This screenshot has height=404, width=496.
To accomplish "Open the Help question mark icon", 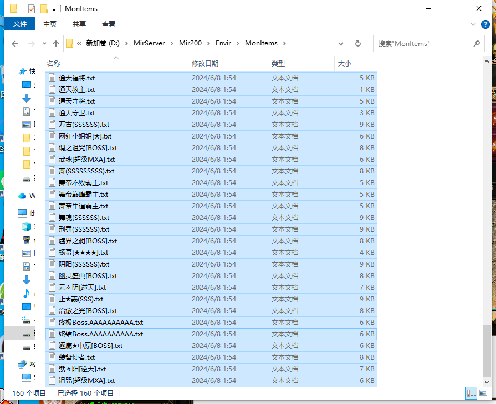I will [x=485, y=24].
